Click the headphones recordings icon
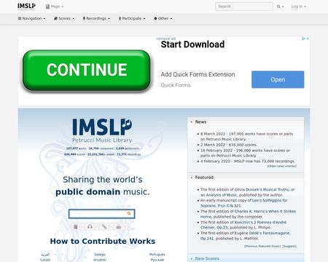Image resolution: width=328 pixels, height=262 pixels. point(90,227)
